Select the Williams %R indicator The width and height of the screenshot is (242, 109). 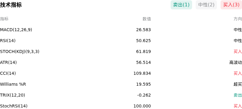[13, 84]
